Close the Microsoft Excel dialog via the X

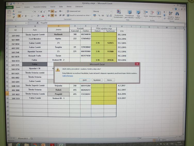137,64
